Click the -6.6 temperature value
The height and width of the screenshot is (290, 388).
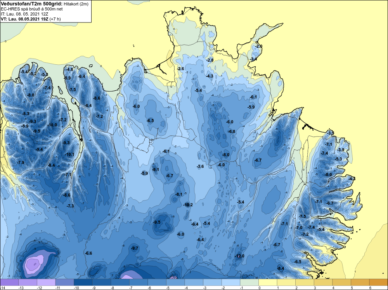pos(88,253)
